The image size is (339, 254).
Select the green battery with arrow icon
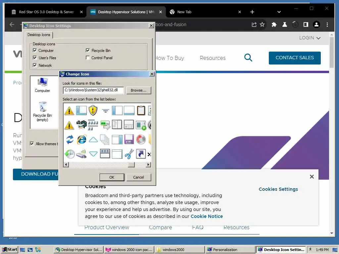[x=105, y=125]
